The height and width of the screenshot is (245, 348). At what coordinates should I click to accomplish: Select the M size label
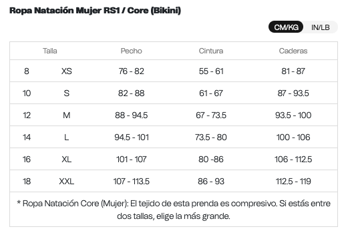coord(67,115)
